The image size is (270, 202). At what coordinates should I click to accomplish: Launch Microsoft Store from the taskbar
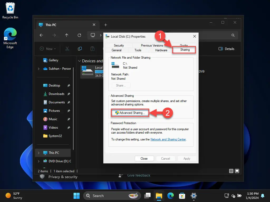click(182, 196)
